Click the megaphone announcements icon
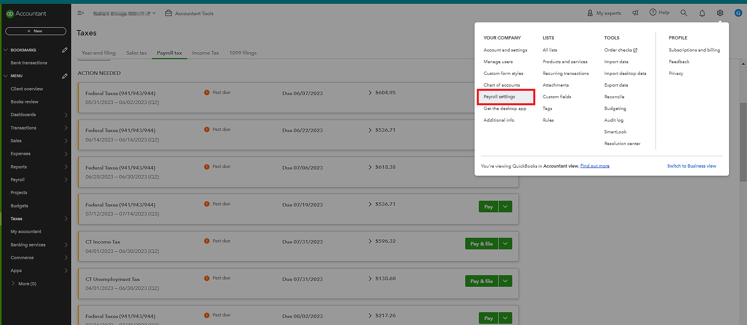 pos(635,13)
